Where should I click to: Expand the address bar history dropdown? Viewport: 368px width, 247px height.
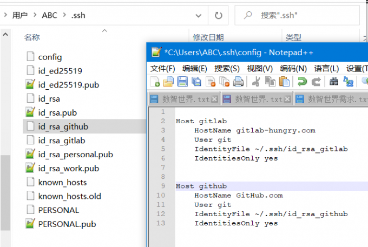(x=198, y=15)
